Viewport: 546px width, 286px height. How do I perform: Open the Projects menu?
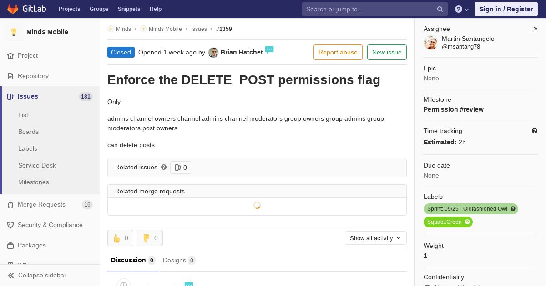click(x=69, y=9)
